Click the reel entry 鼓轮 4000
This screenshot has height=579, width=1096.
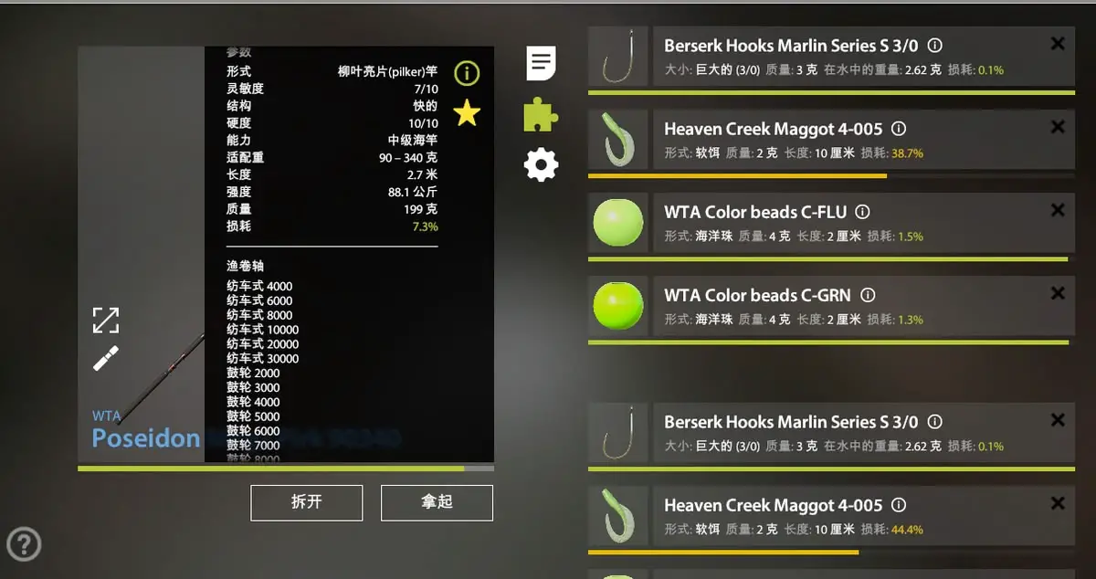[253, 402]
